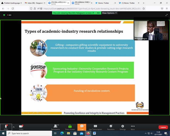Reload the page in the browser
Image resolution: width=170 pixels, height=136 pixels.
pyautogui.click(x=13, y=8)
